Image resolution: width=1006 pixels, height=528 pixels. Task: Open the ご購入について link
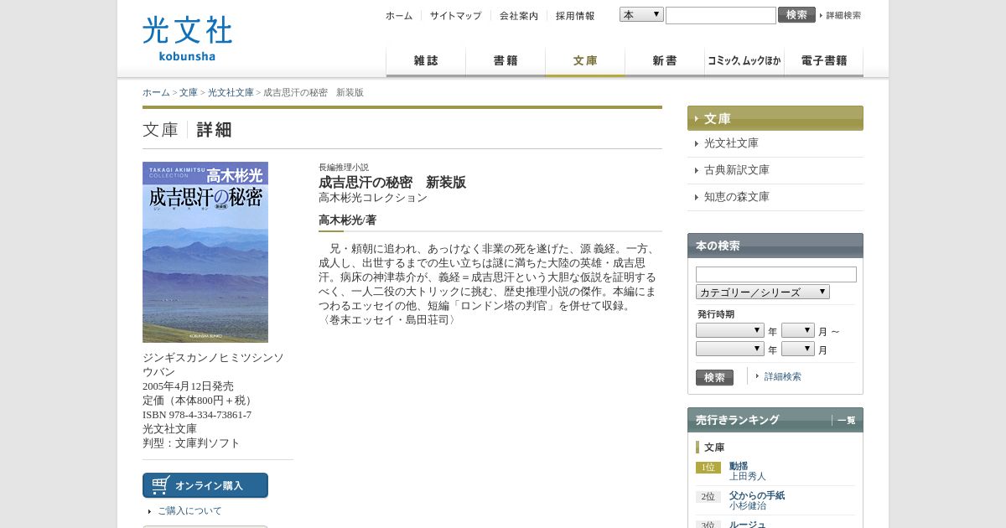(189, 510)
